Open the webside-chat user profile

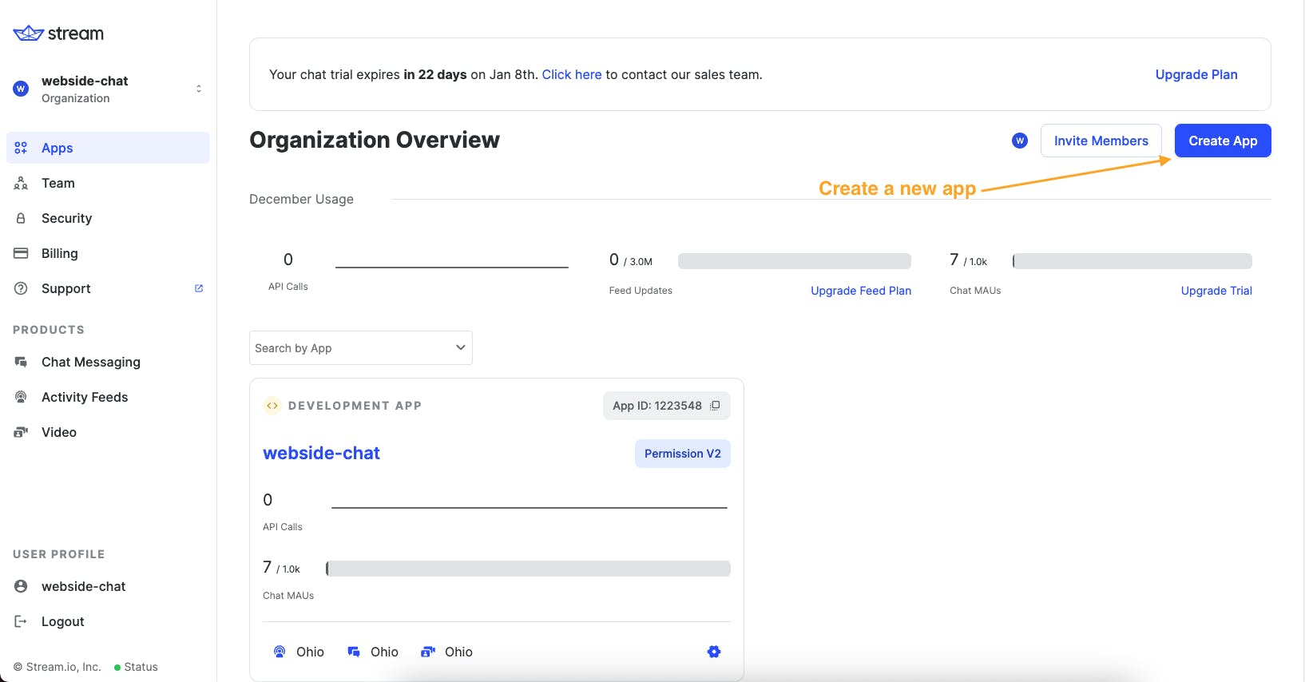(108, 586)
